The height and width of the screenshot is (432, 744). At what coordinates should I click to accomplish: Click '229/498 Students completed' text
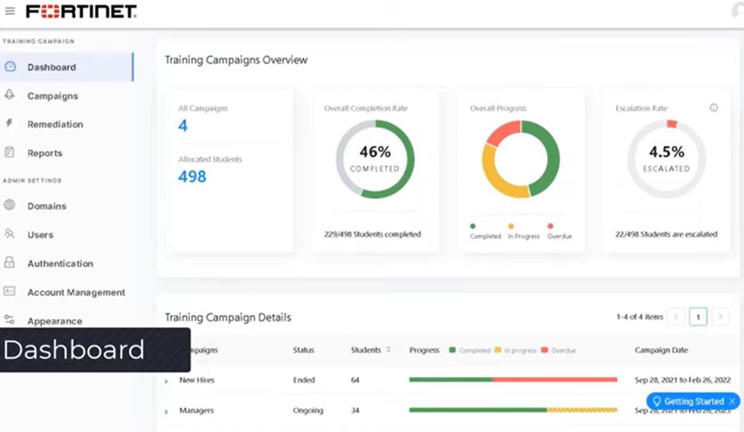point(372,234)
